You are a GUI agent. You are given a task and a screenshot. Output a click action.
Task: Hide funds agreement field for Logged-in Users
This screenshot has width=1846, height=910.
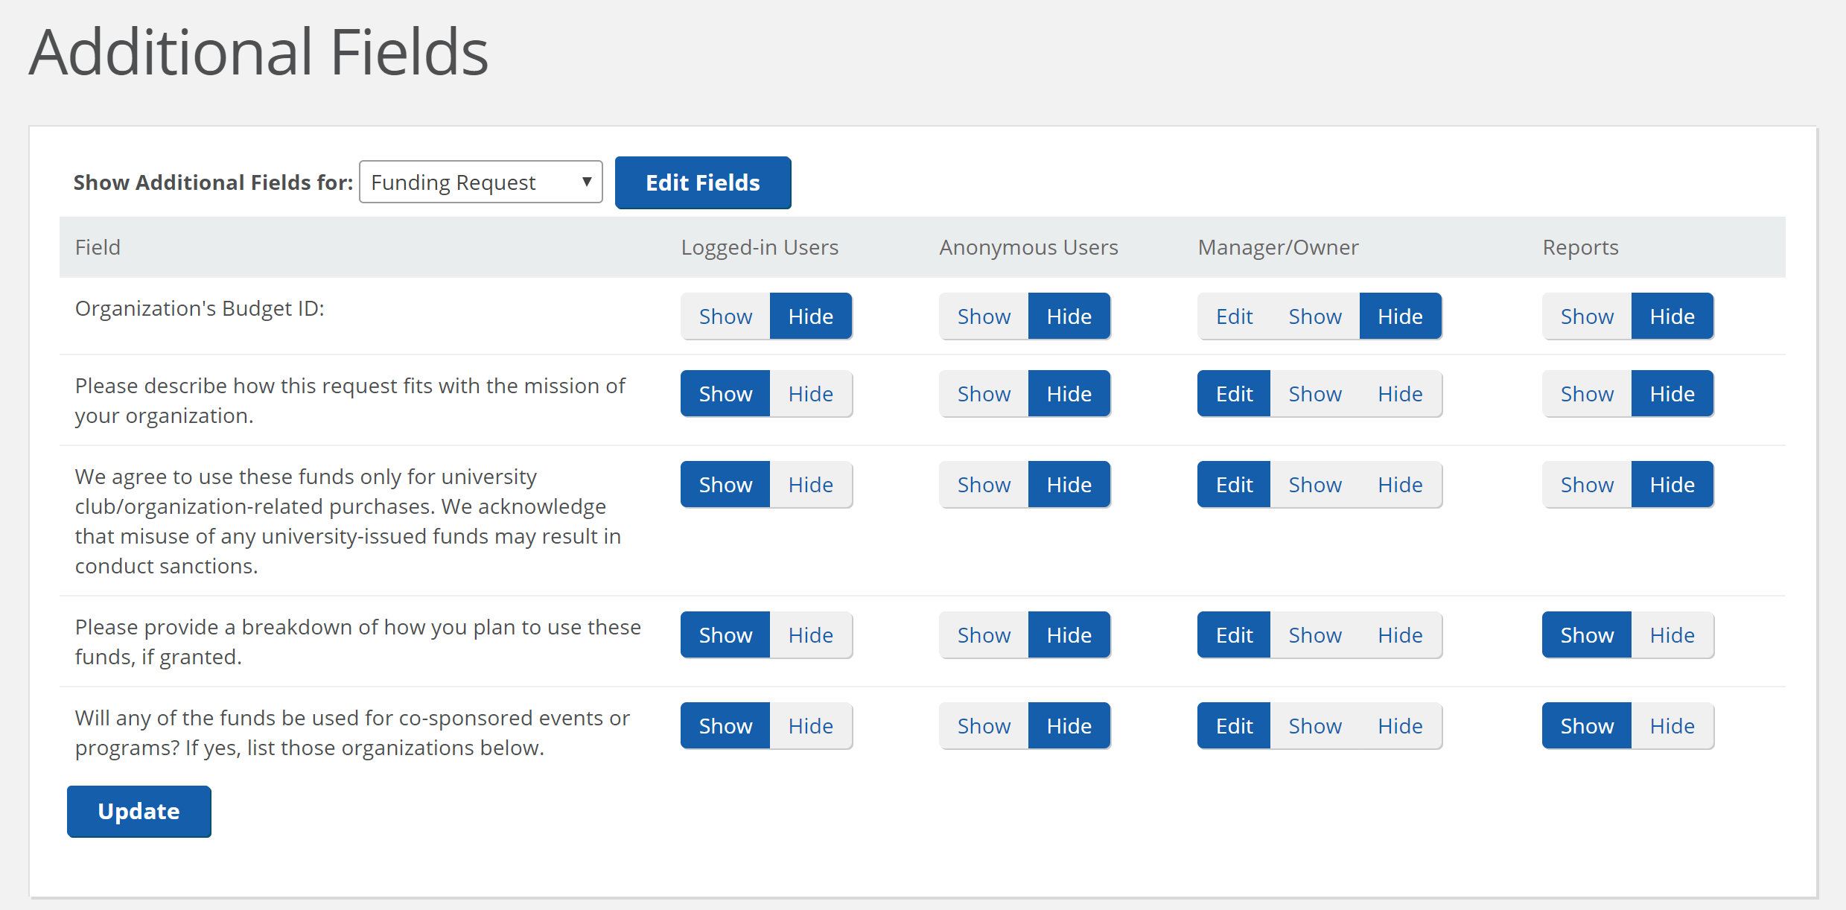[811, 485]
